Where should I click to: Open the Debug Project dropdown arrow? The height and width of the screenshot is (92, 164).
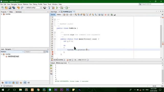point(64,8)
